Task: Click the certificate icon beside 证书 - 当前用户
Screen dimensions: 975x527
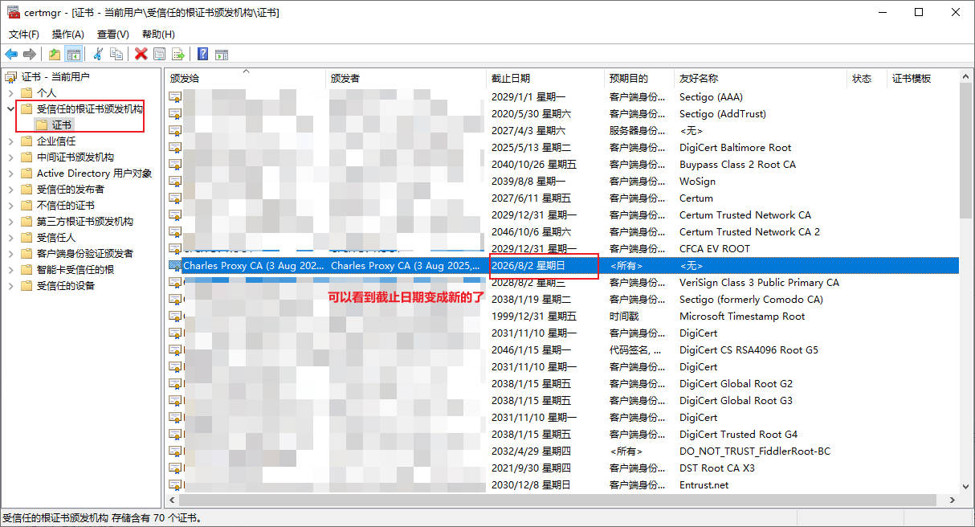Action: click(x=11, y=77)
